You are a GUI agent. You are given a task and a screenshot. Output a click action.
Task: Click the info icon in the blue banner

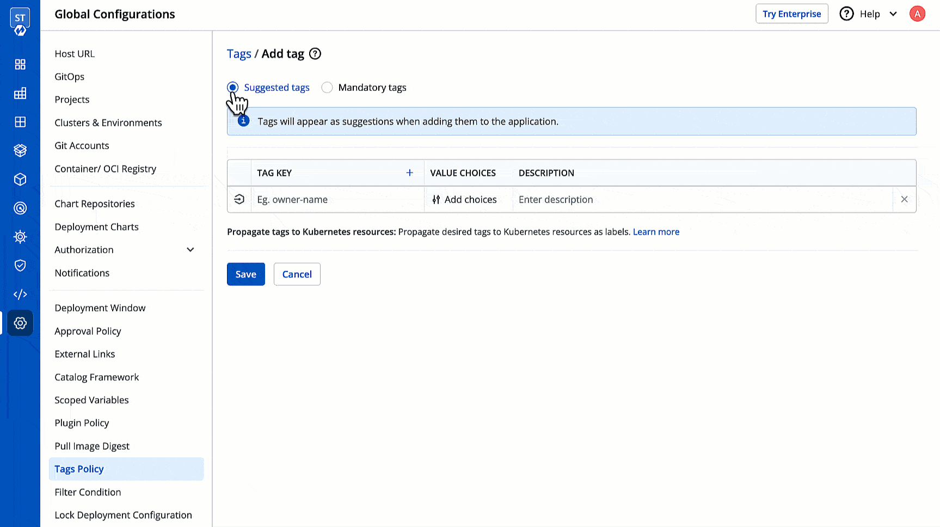point(244,121)
